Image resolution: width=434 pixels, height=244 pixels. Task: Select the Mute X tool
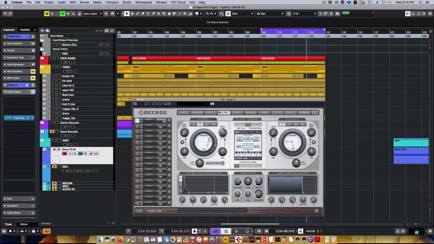159,14
